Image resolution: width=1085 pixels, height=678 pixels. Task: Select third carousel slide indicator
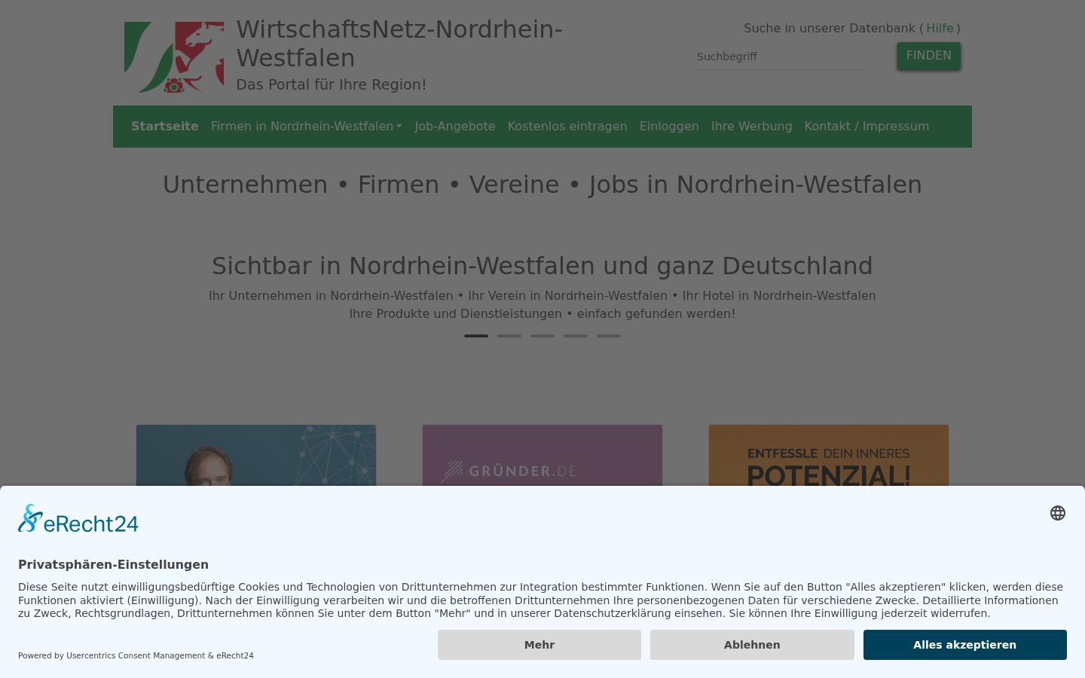click(x=542, y=336)
